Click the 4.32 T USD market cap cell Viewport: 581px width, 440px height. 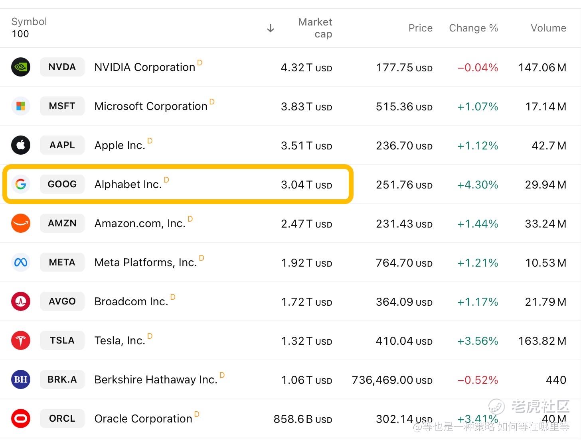pos(306,68)
